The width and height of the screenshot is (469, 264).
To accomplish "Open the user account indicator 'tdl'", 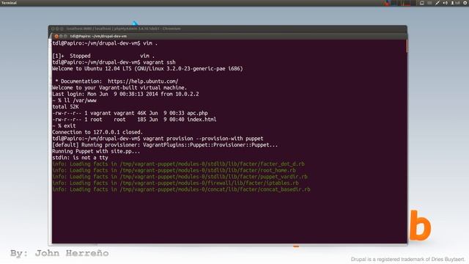I will pyautogui.click(x=456, y=3).
